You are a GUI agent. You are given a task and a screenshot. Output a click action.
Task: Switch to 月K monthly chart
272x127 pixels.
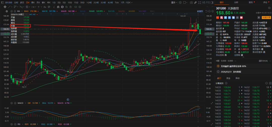tap(38, 3)
